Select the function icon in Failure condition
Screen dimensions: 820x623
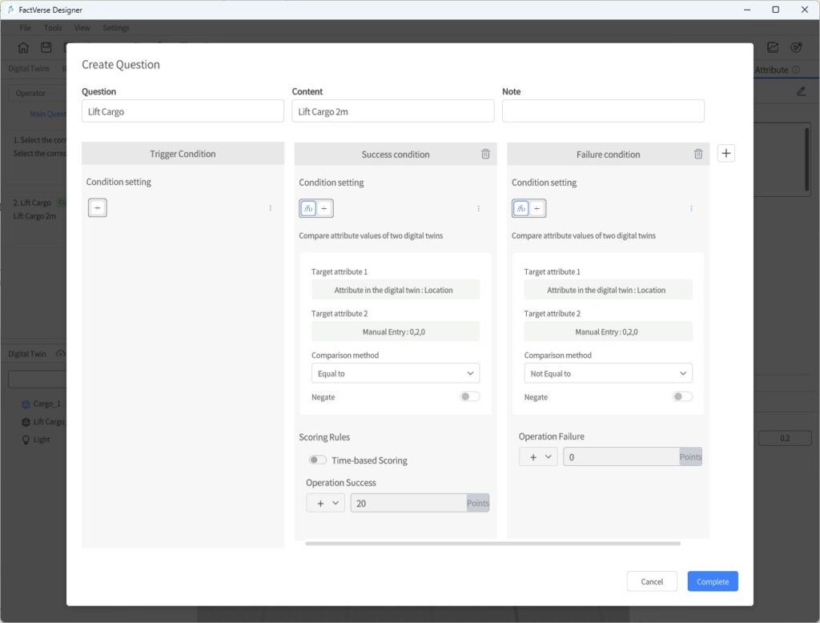(521, 208)
